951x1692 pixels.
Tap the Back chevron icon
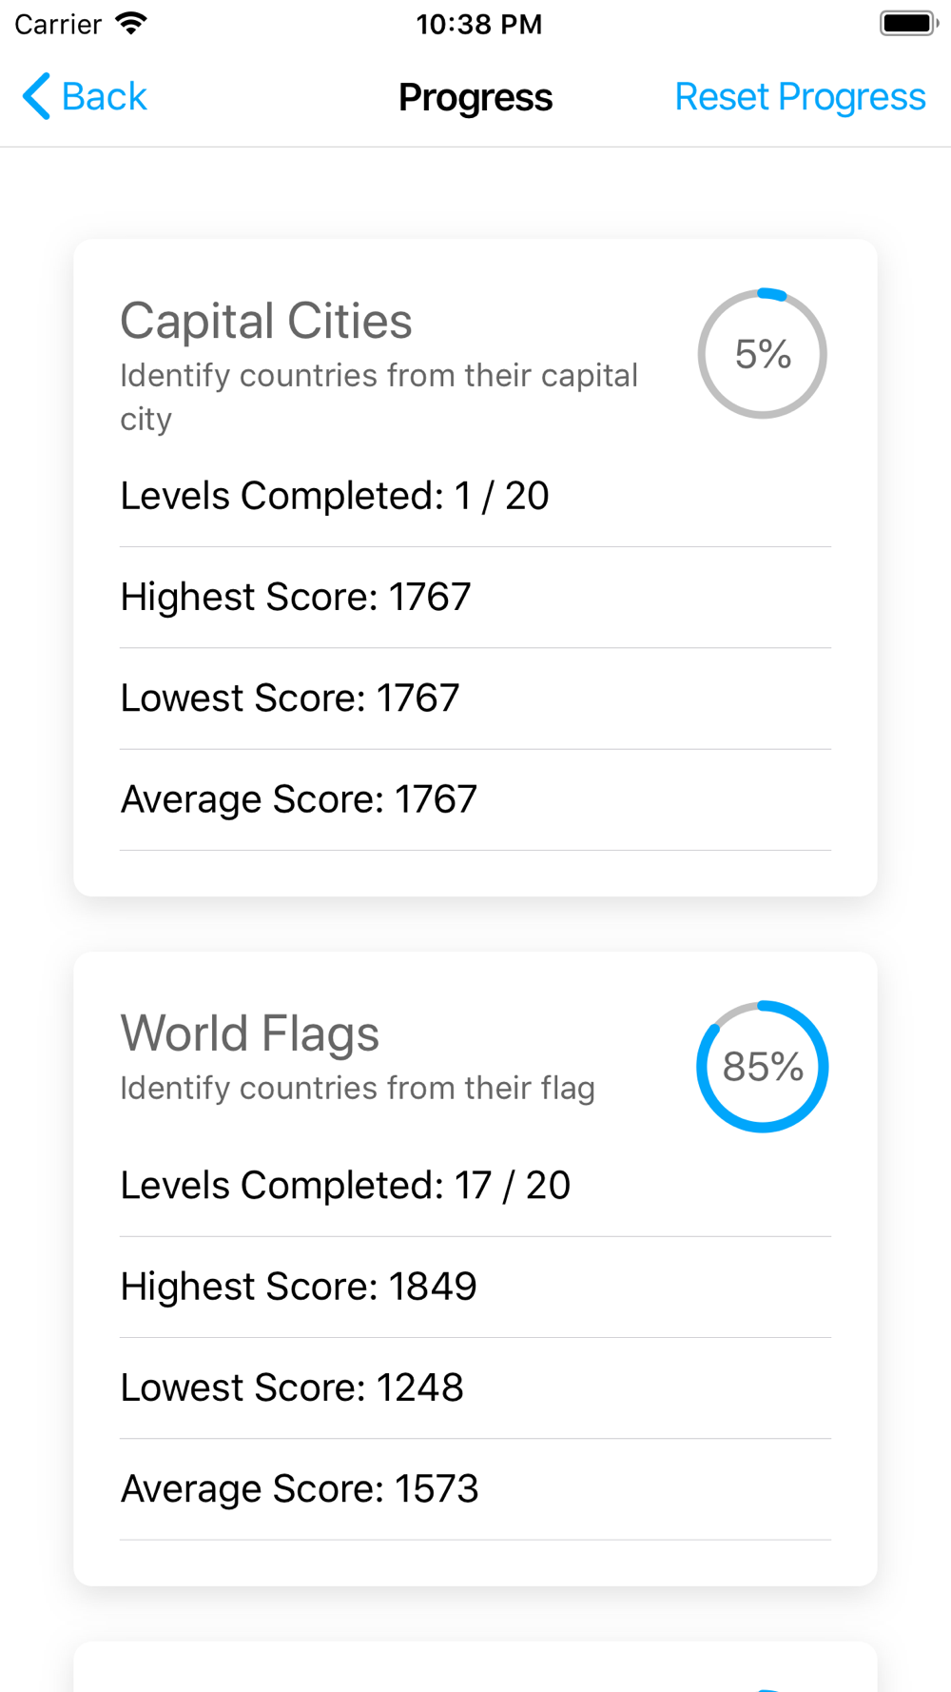pyautogui.click(x=36, y=96)
